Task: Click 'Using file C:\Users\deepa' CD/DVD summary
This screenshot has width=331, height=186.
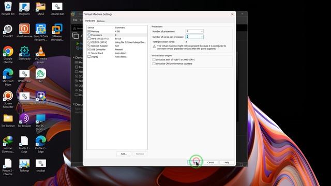Action: [x=130, y=42]
